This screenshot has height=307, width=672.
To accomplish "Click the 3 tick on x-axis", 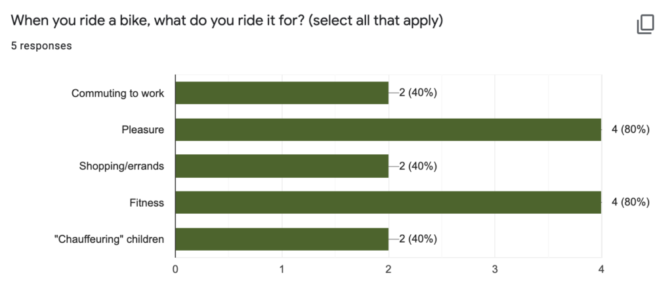I will (495, 269).
